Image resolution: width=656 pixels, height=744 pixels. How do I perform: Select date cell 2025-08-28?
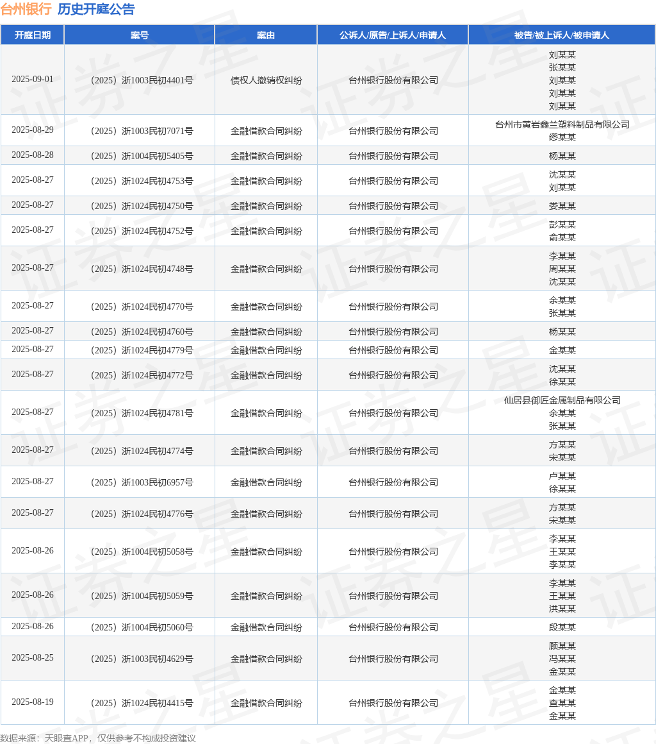32,155
